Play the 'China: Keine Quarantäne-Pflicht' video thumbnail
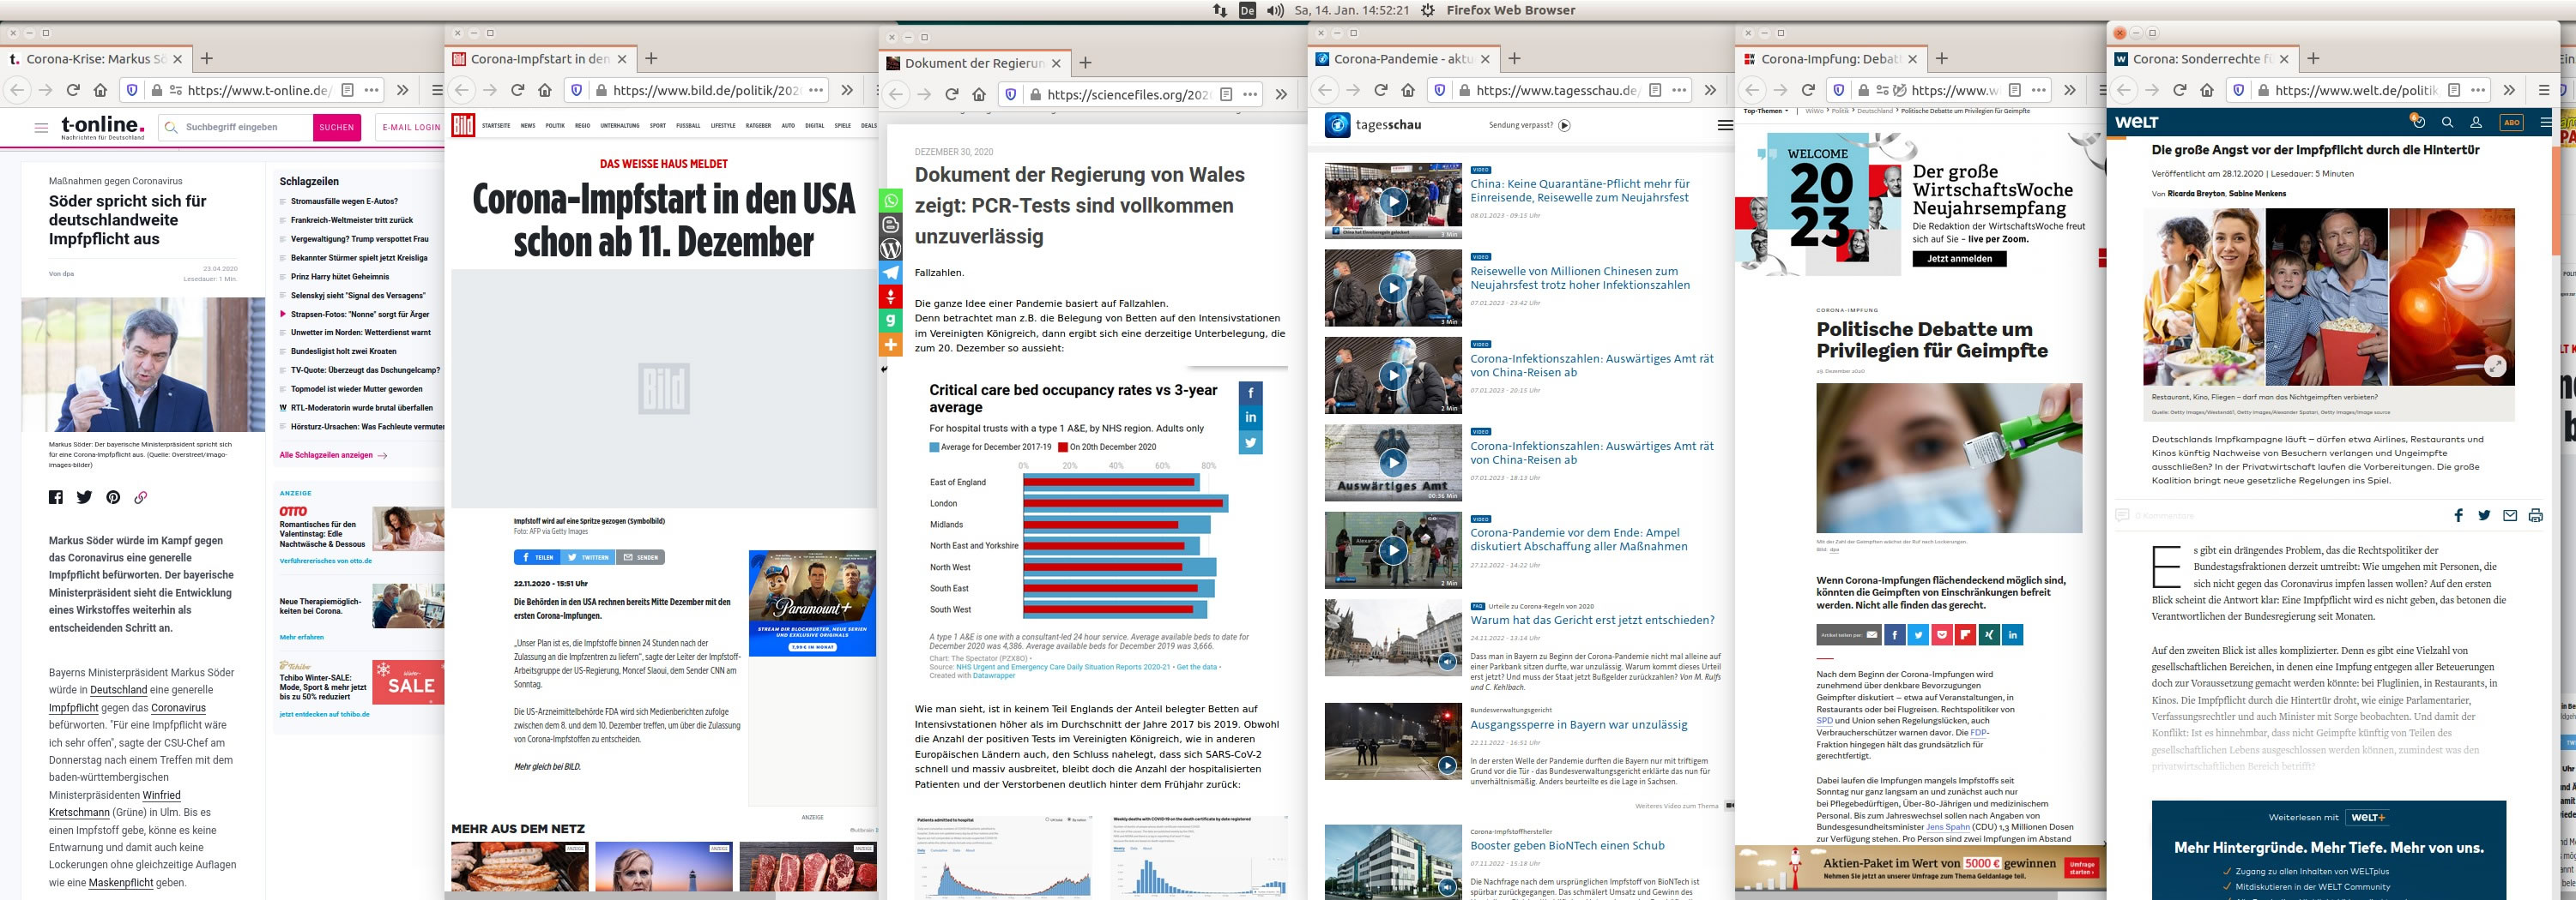 (x=1392, y=201)
